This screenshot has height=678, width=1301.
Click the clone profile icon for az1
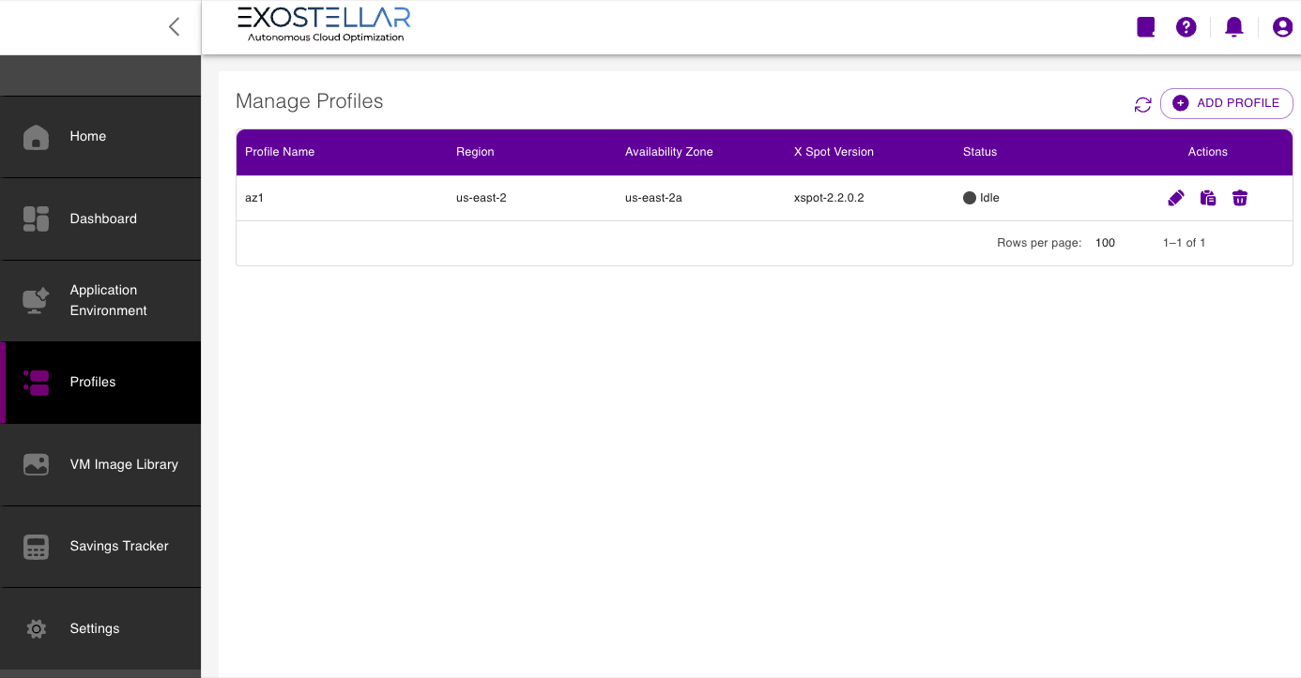click(1208, 198)
